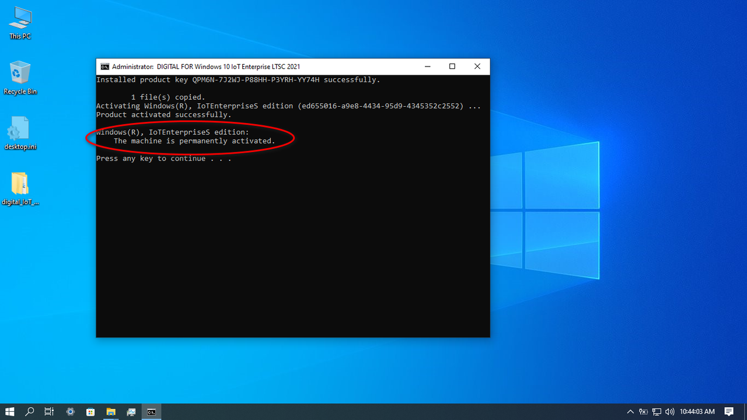Open the Windows Start menu

[x=10, y=412]
